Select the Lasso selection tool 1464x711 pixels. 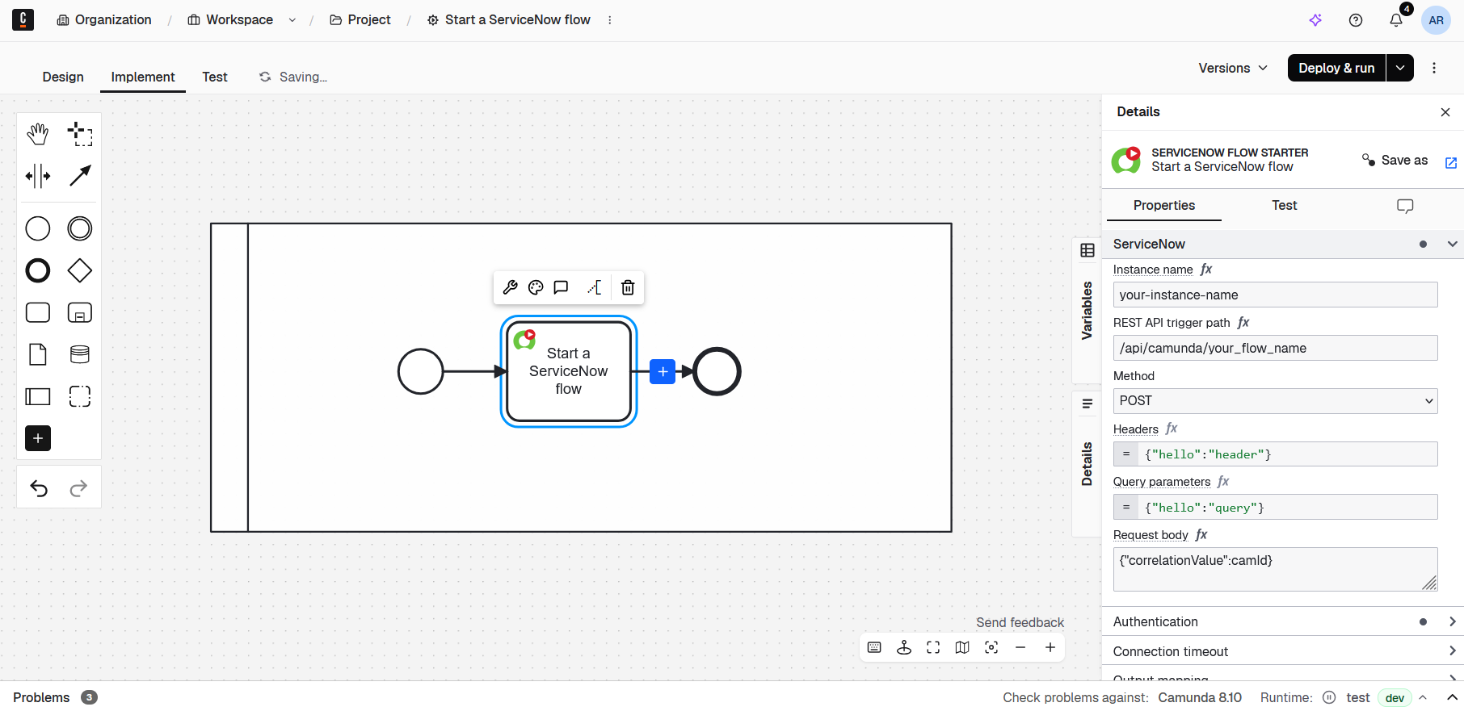[x=80, y=134]
